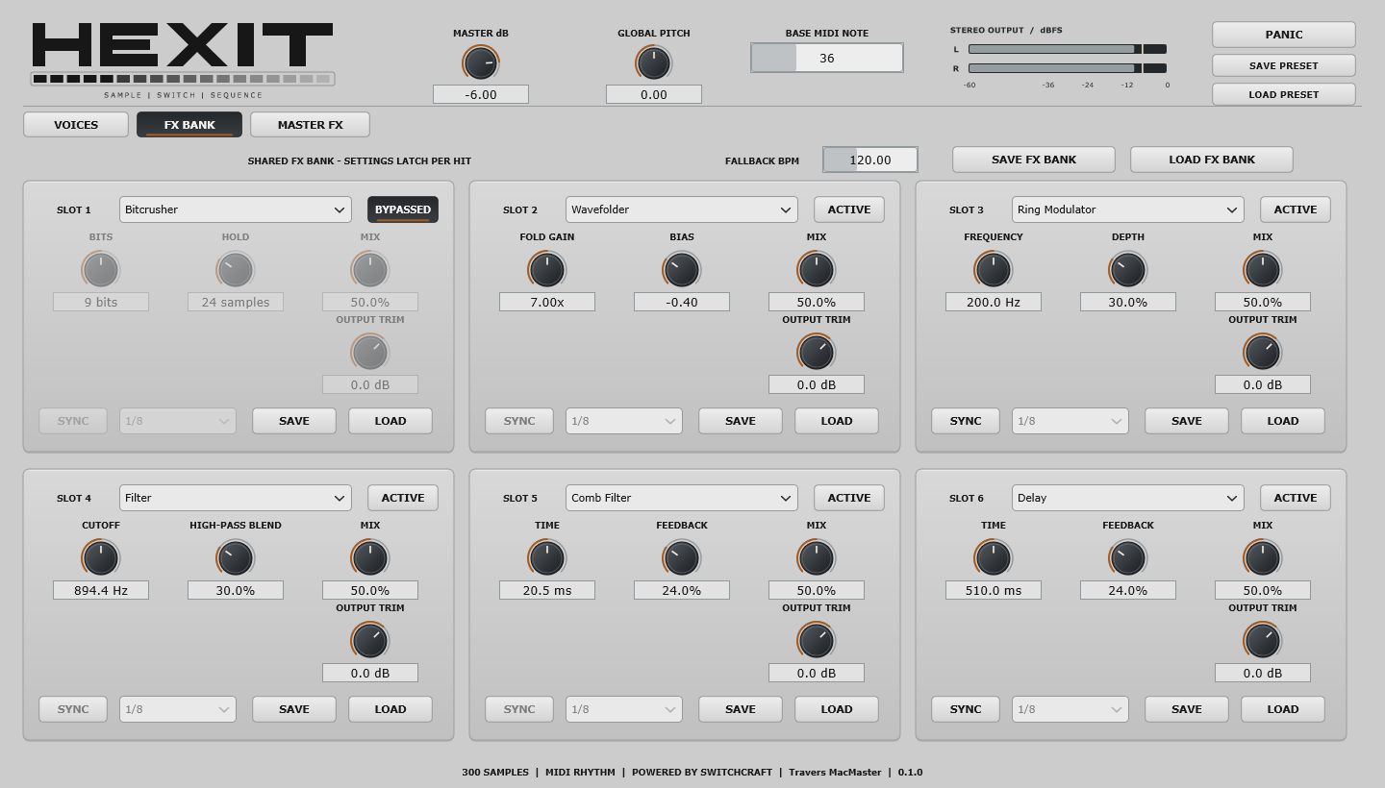
Task: Open the Slot 1 Bitcrusher effect dropdown
Action: coord(236,209)
